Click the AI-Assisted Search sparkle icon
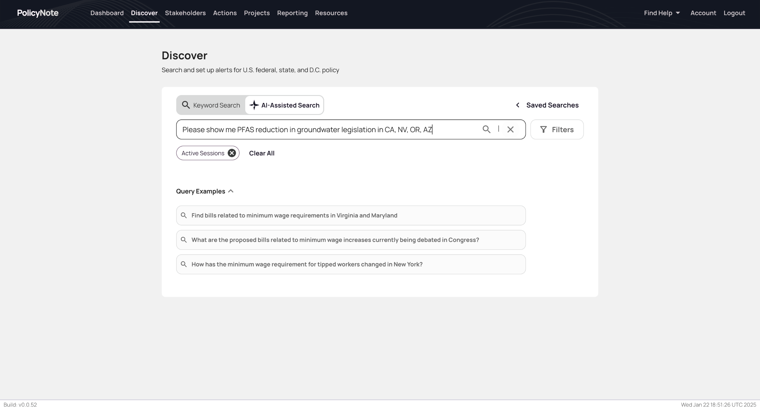The image size is (760, 409). pyautogui.click(x=254, y=105)
